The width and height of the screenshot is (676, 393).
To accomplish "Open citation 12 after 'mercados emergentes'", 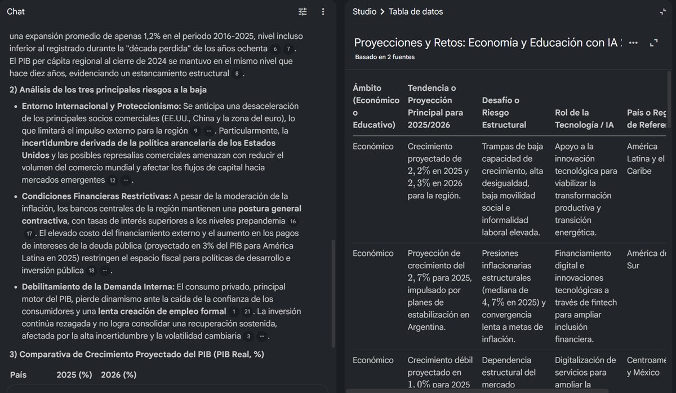I will click(112, 180).
